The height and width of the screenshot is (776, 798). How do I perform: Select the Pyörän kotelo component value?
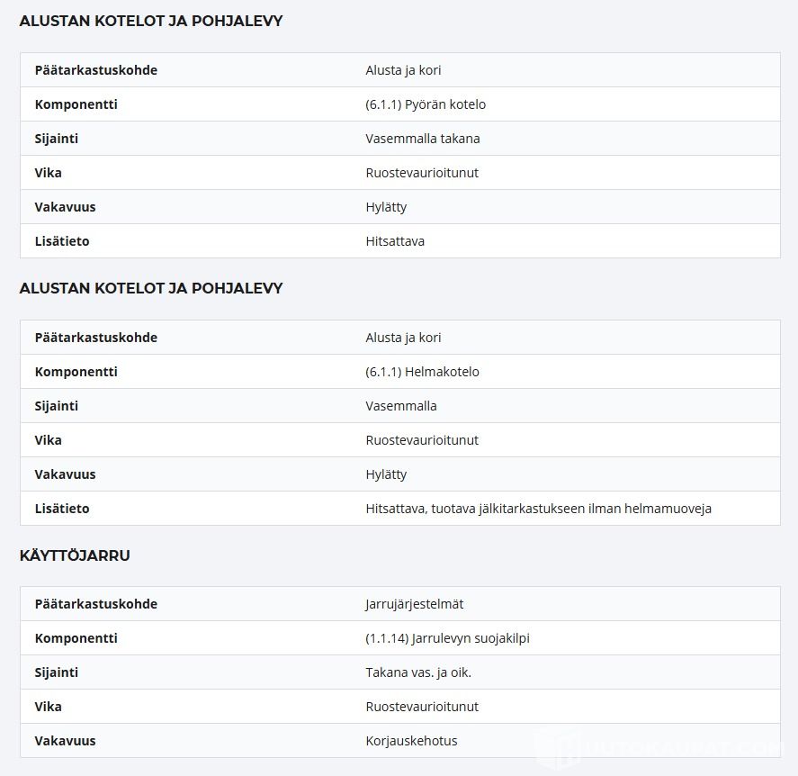tap(426, 104)
